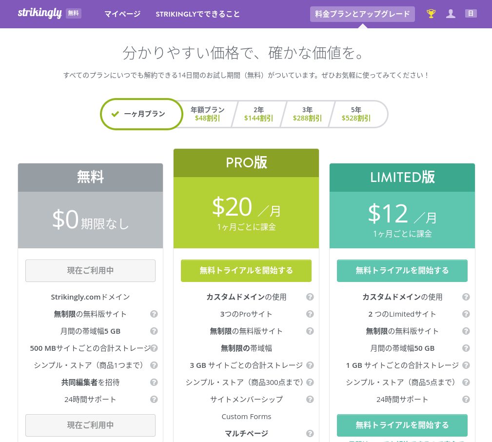Select the 年額プラン $48割引 option
The image size is (492, 442).
click(207, 114)
